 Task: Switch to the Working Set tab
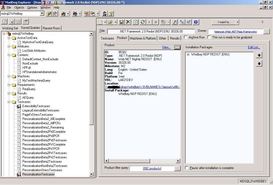[x=10, y=28]
